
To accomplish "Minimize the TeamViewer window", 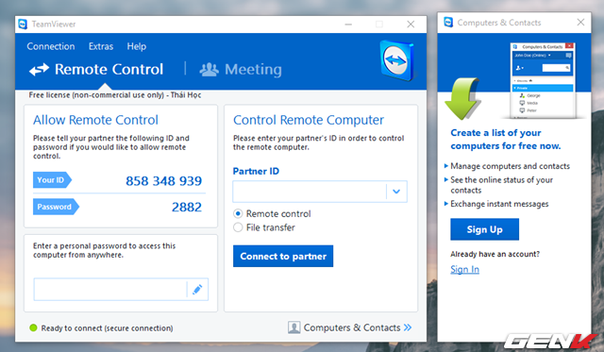I will pos(348,25).
